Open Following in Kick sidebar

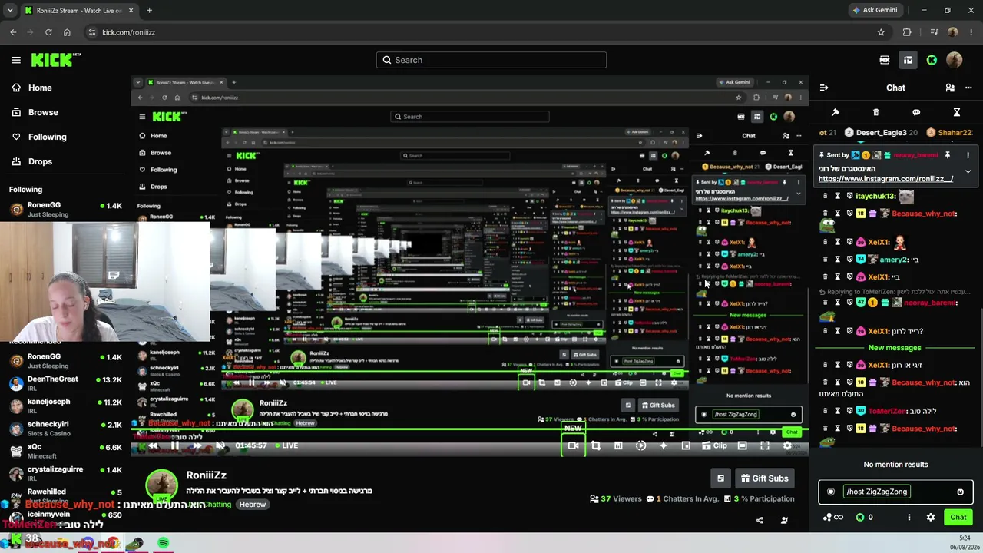click(38, 137)
